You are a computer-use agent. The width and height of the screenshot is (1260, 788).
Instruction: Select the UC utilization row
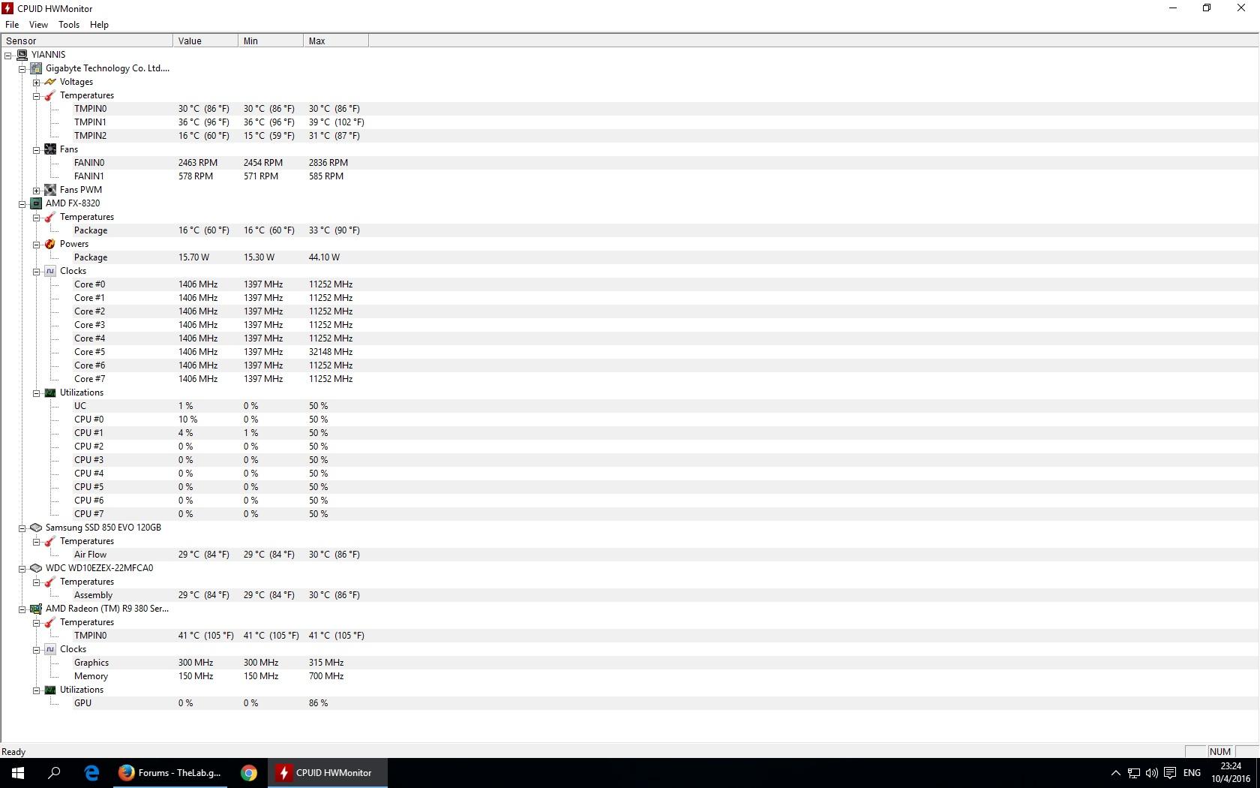click(630, 406)
